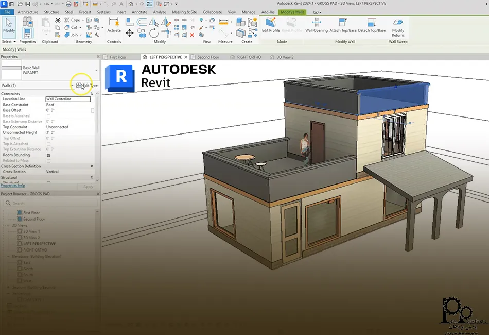Click the Edit Type button
The image size is (489, 335).
coord(86,85)
